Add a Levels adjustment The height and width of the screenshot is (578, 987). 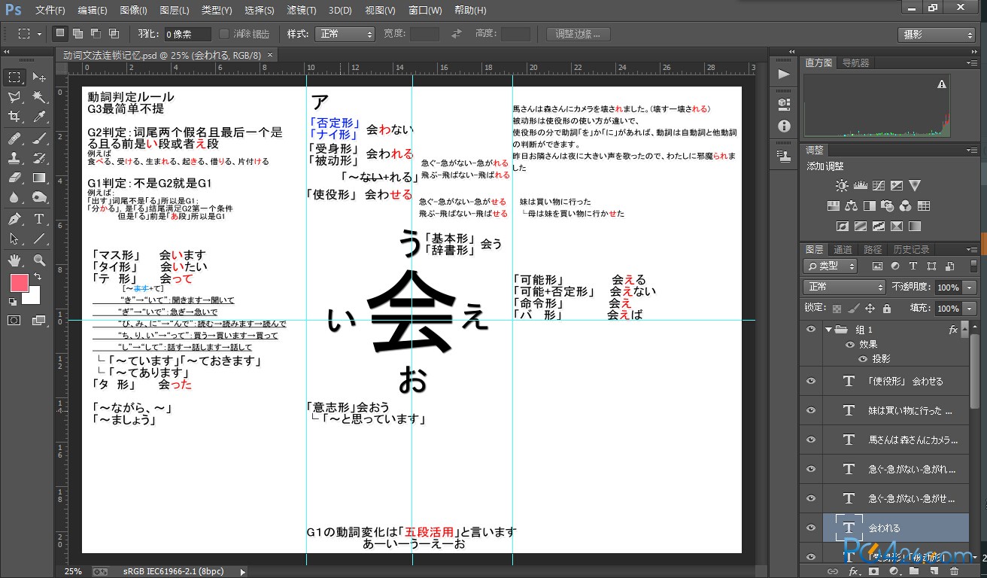[860, 185]
